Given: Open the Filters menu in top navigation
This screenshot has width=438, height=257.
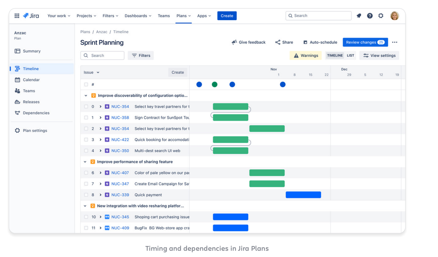Looking at the screenshot, I should tap(110, 16).
